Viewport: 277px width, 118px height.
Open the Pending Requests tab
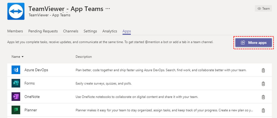pyautogui.click(x=43, y=31)
